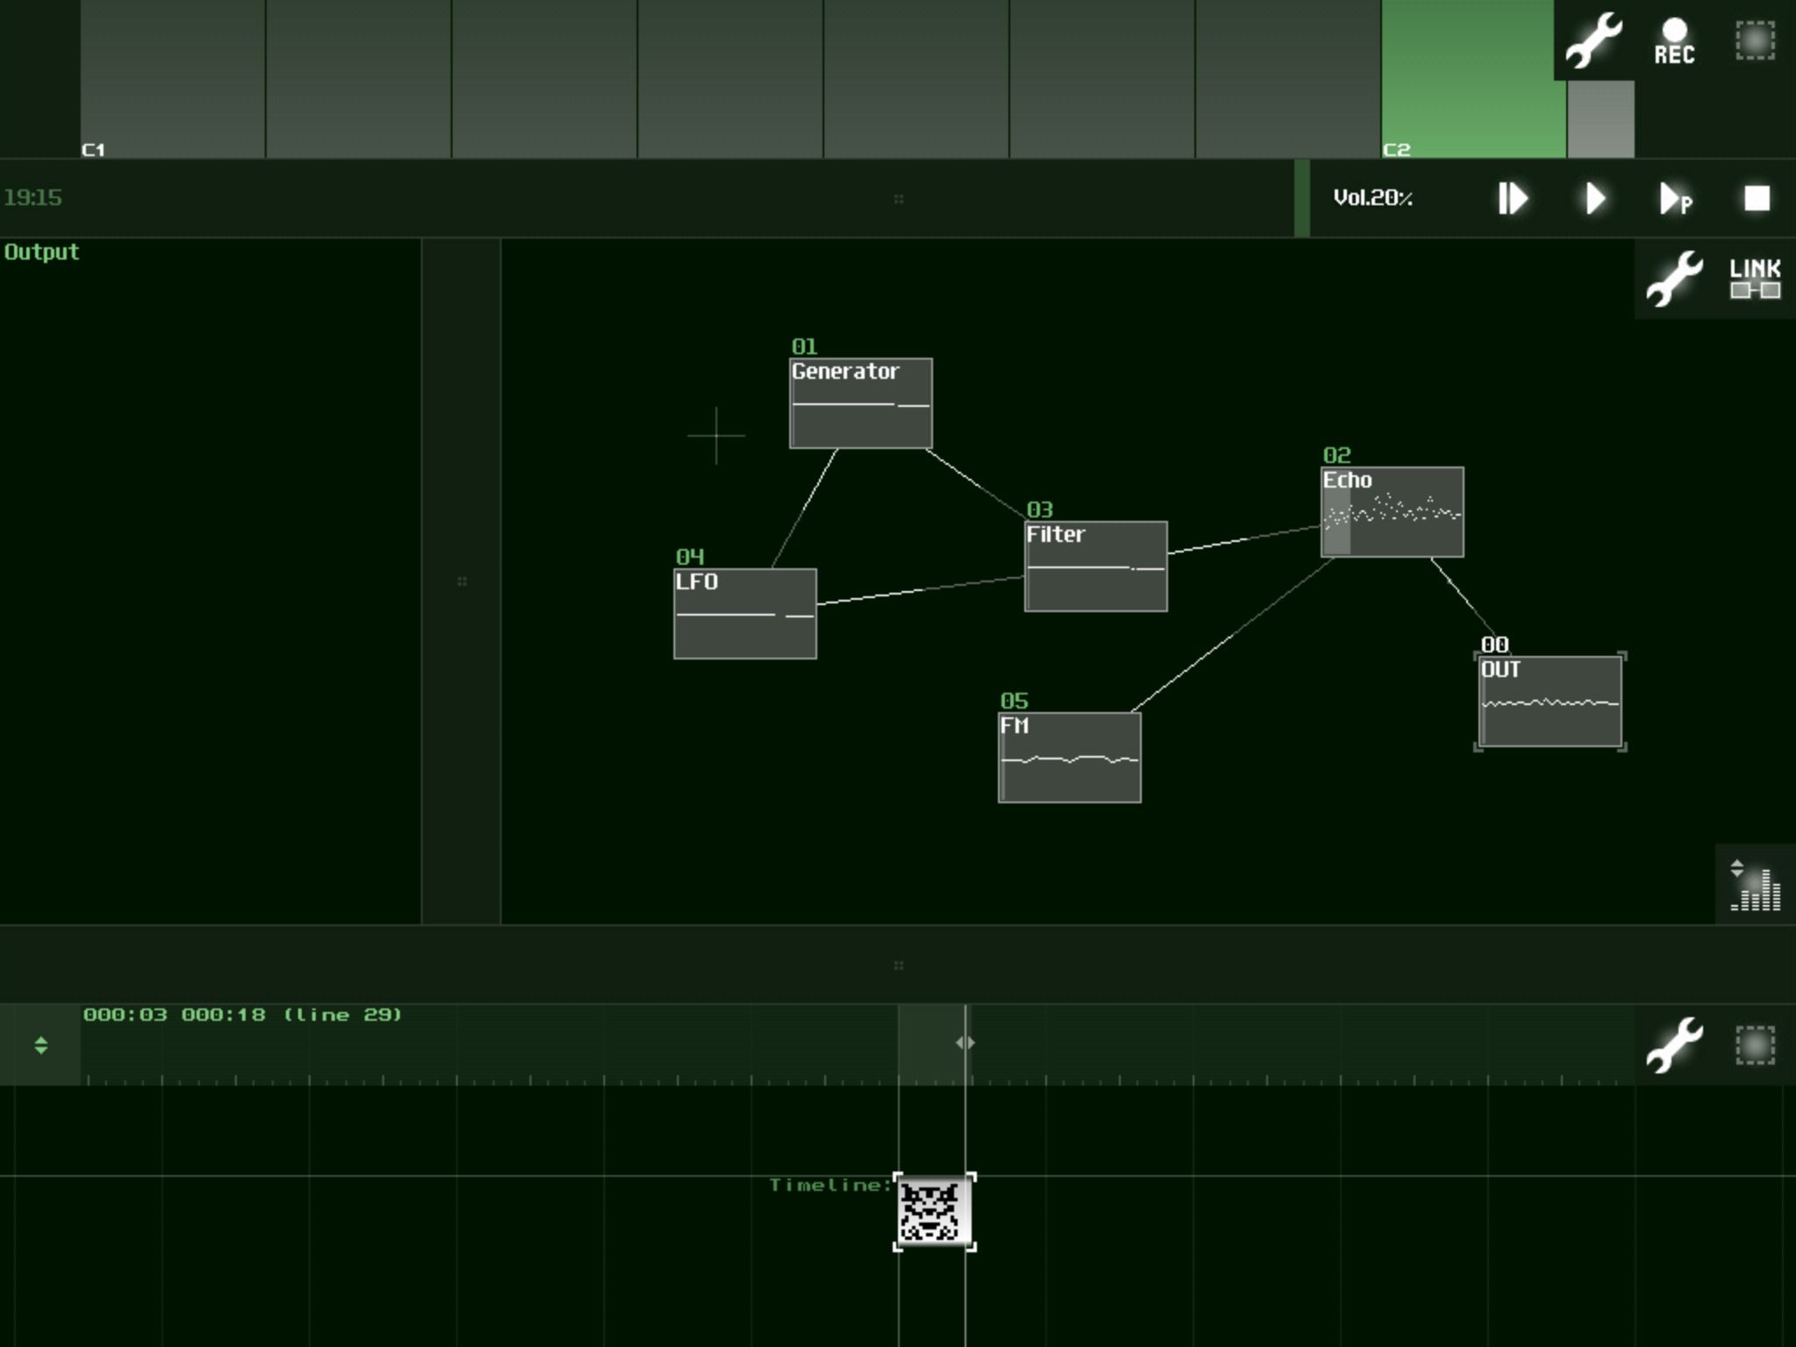The height and width of the screenshot is (1347, 1796).
Task: Click the vertical divider handle beside Output panel
Action: pyautogui.click(x=461, y=581)
